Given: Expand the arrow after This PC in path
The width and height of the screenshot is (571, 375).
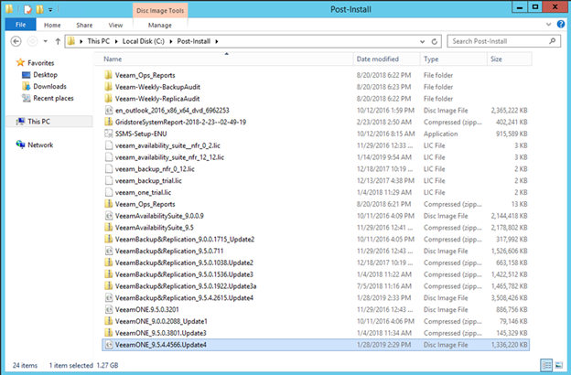Looking at the screenshot, I should pyautogui.click(x=116, y=41).
